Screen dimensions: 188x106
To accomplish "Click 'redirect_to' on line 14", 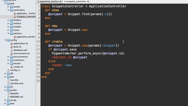I will tap(62, 57).
